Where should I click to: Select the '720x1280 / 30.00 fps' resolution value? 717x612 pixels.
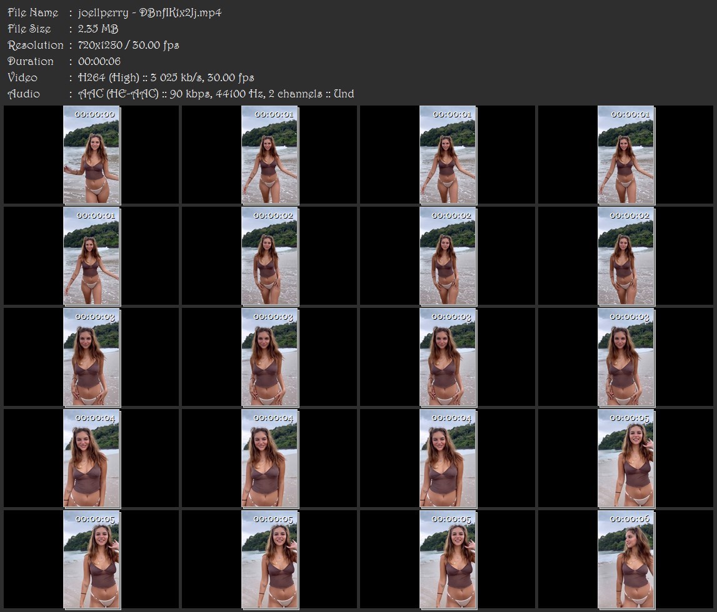coord(128,45)
